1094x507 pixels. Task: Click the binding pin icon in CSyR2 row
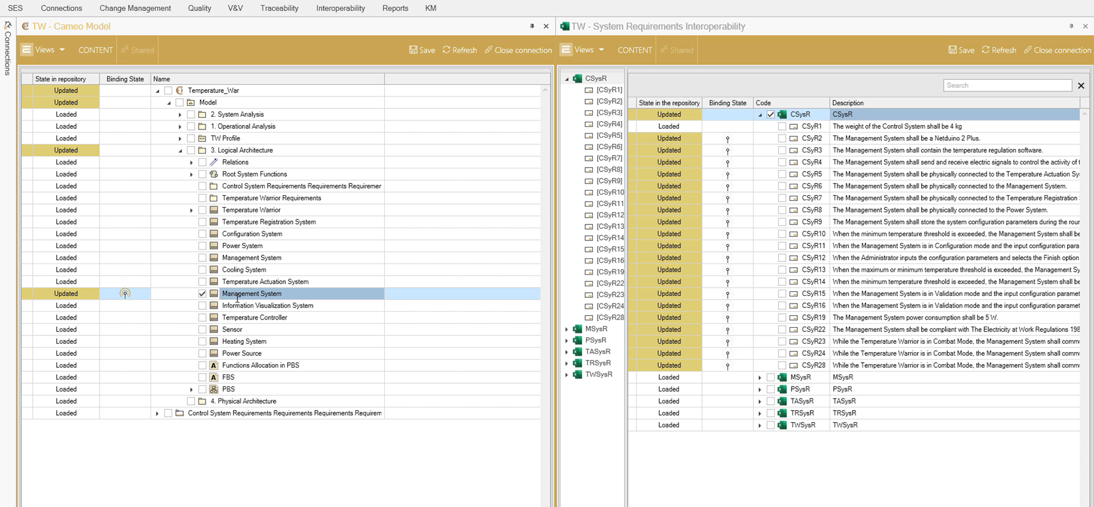coord(728,138)
